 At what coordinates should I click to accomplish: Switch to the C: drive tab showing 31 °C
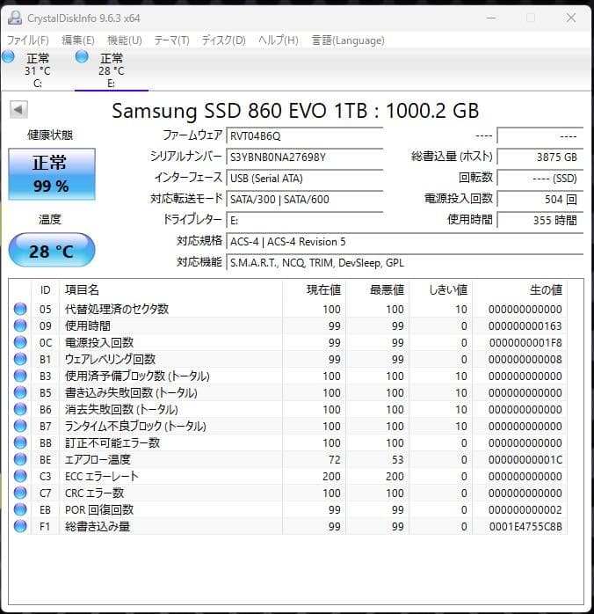pyautogui.click(x=38, y=70)
